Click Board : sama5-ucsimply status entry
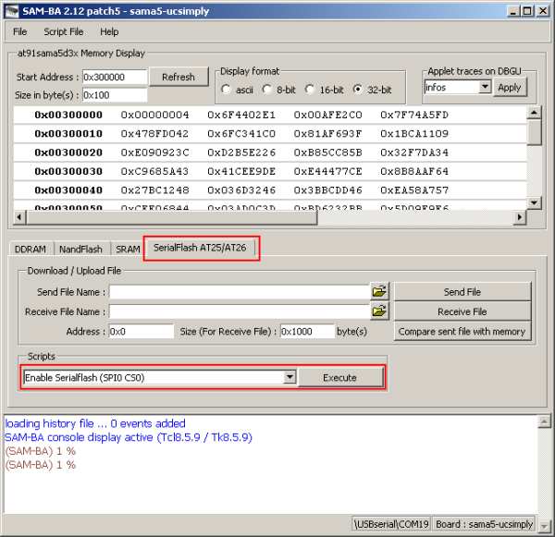Viewport: 555px width, 537px height. click(x=484, y=524)
